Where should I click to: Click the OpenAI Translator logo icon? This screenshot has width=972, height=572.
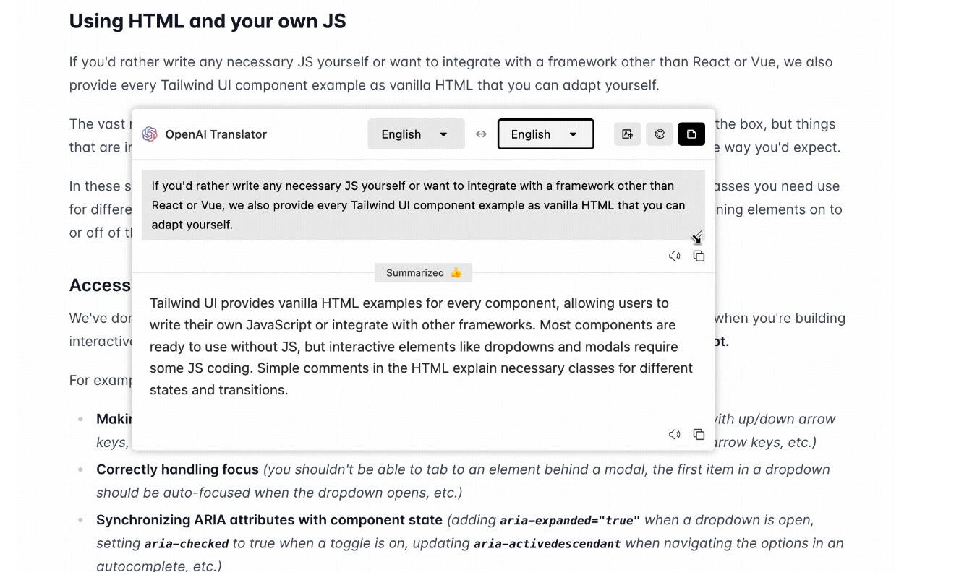[x=150, y=134]
